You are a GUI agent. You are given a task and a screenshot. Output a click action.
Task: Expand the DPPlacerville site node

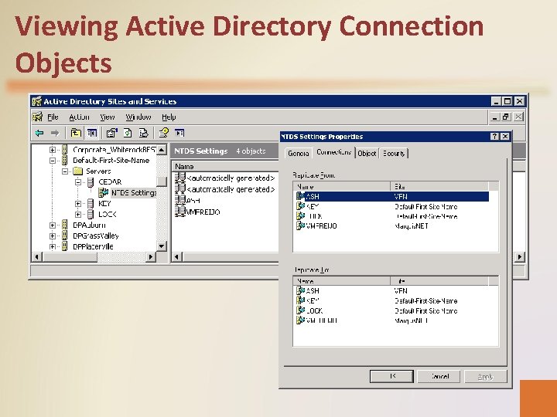tap(53, 246)
